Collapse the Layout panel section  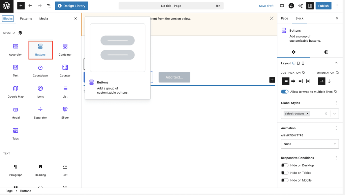(336, 63)
